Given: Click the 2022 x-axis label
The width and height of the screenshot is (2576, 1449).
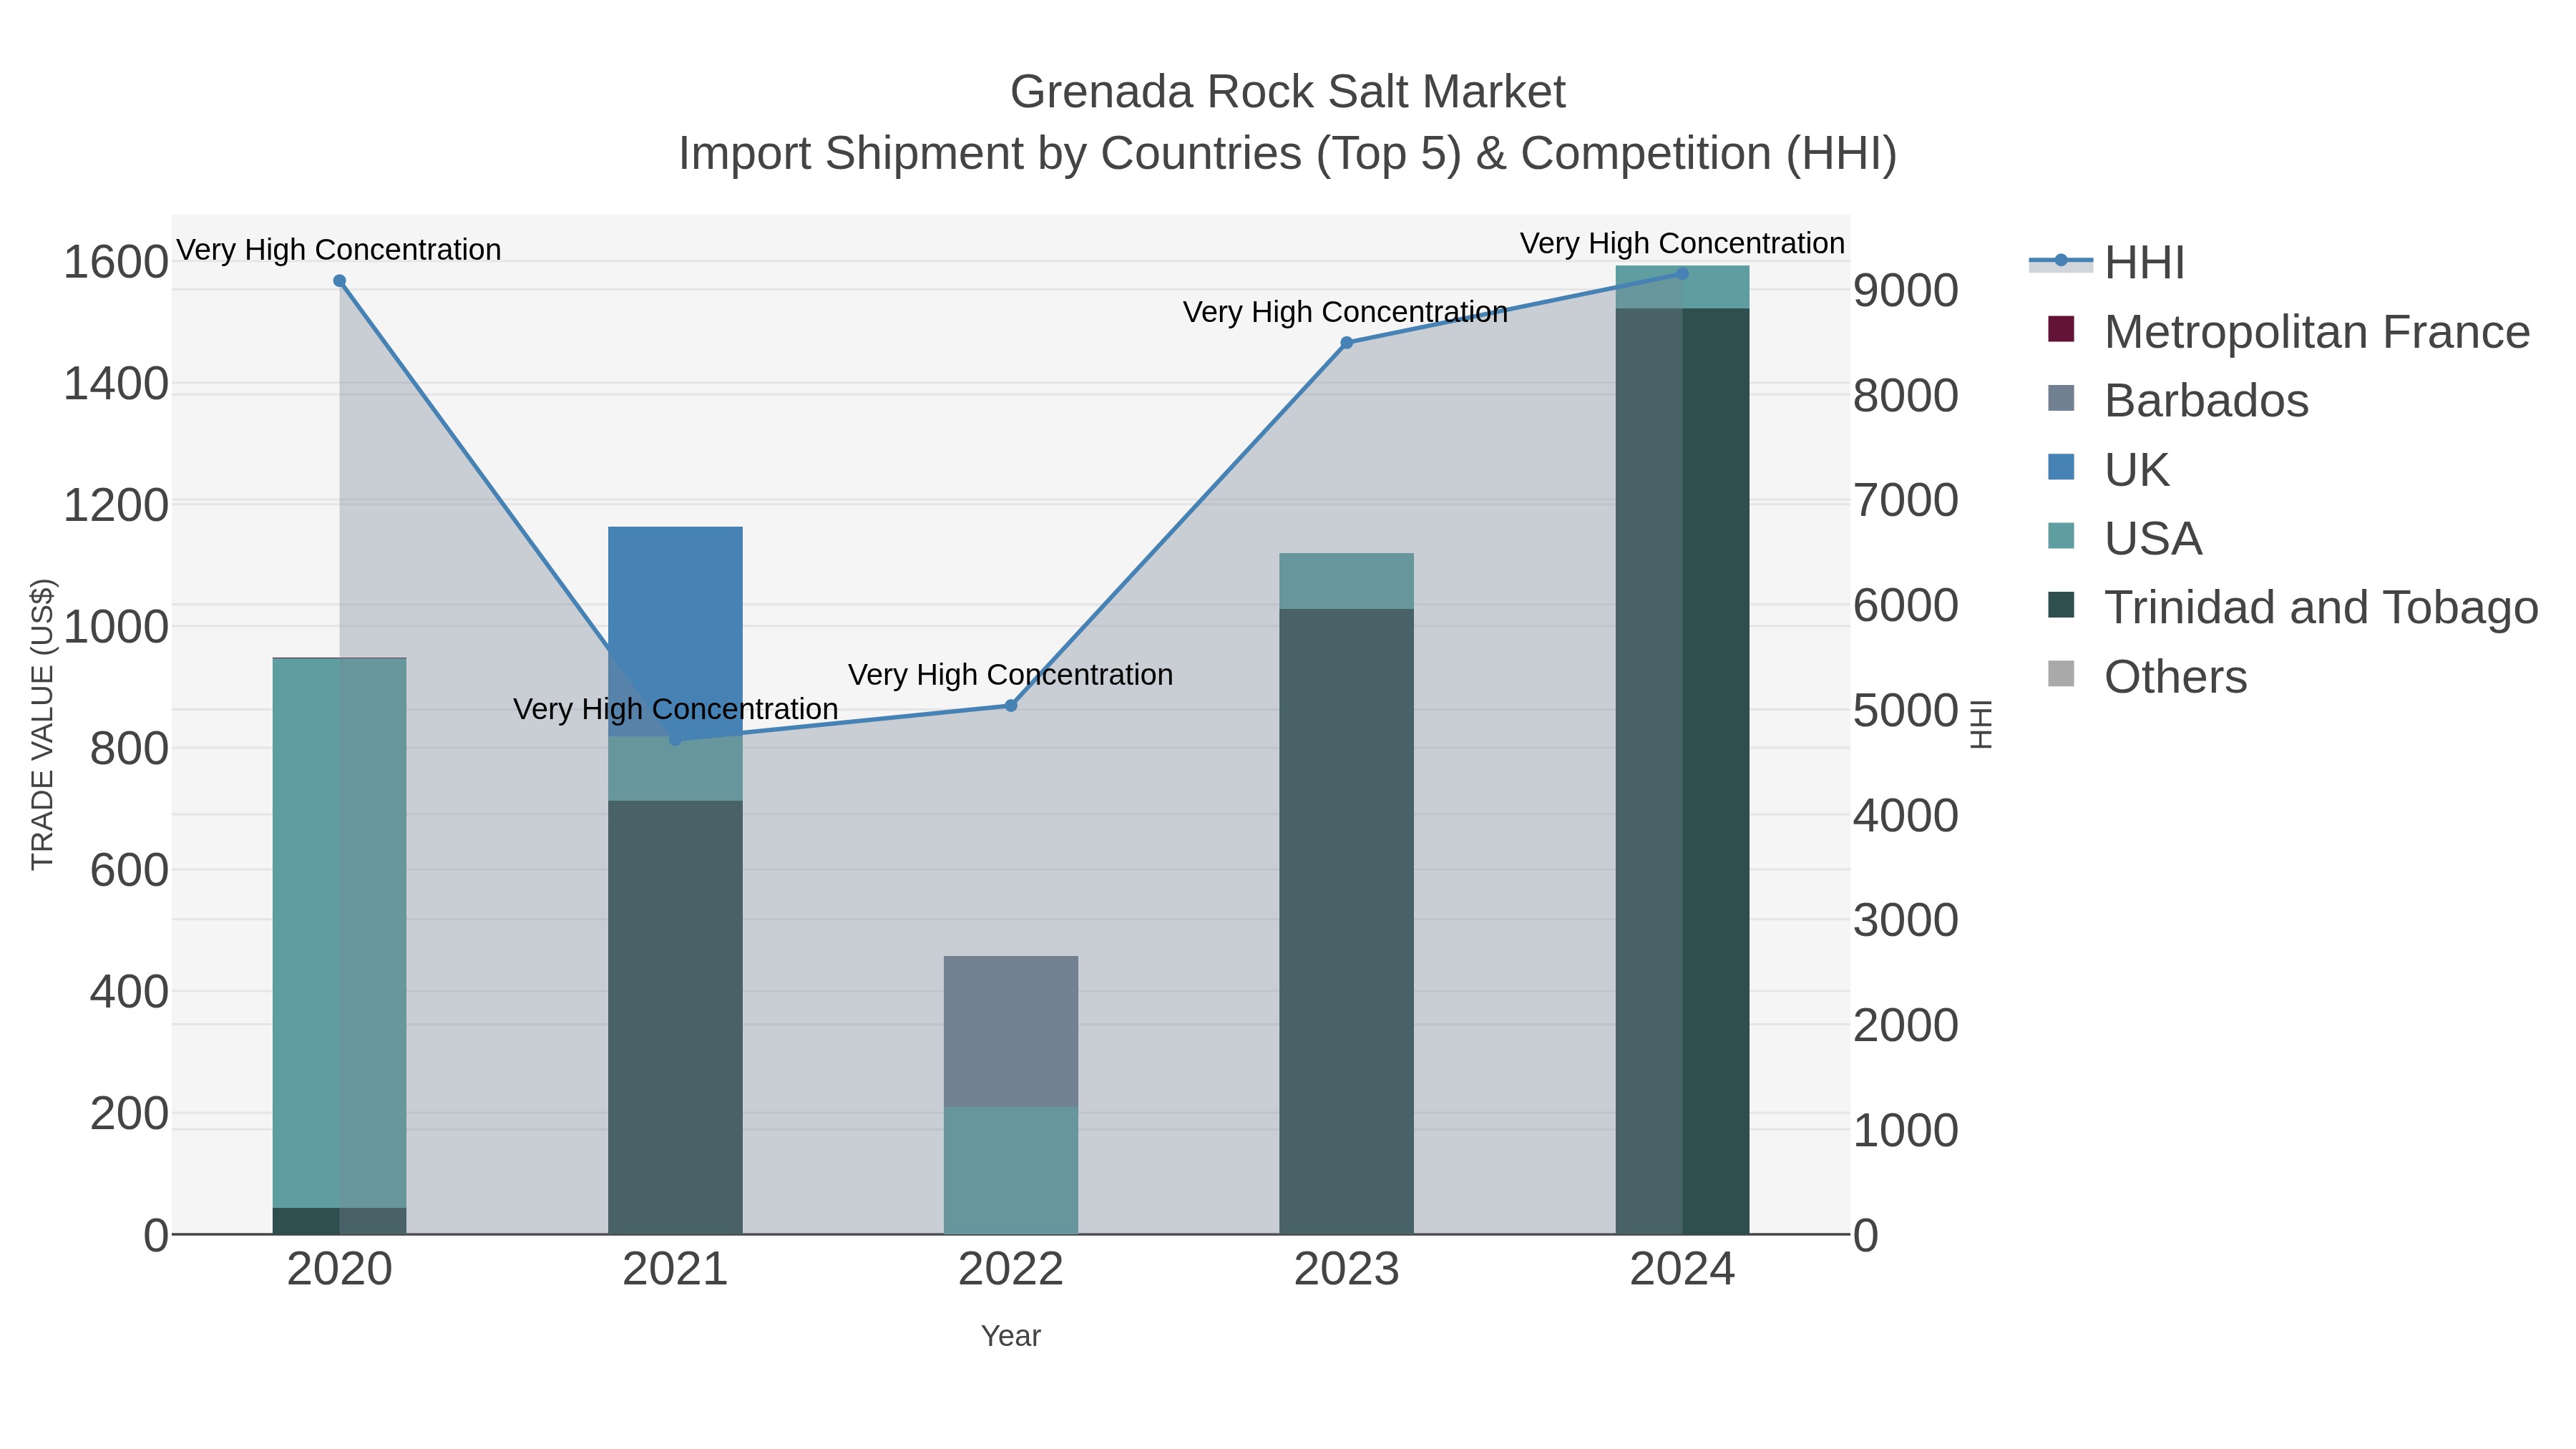Looking at the screenshot, I should point(1011,1270).
